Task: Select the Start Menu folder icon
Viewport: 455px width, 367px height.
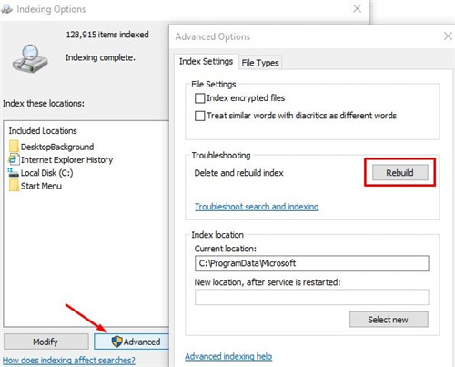Action: point(14,186)
